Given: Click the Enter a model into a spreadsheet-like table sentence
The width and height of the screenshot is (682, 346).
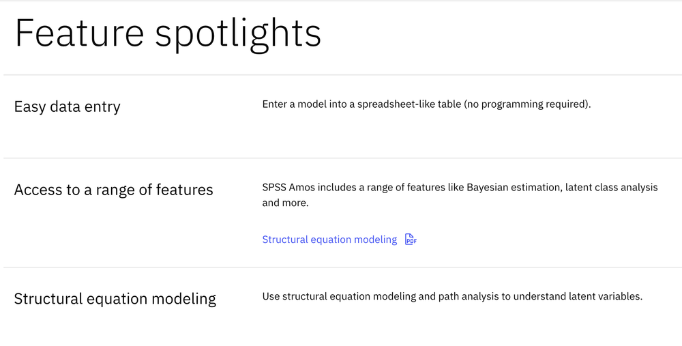Looking at the screenshot, I should point(427,104).
